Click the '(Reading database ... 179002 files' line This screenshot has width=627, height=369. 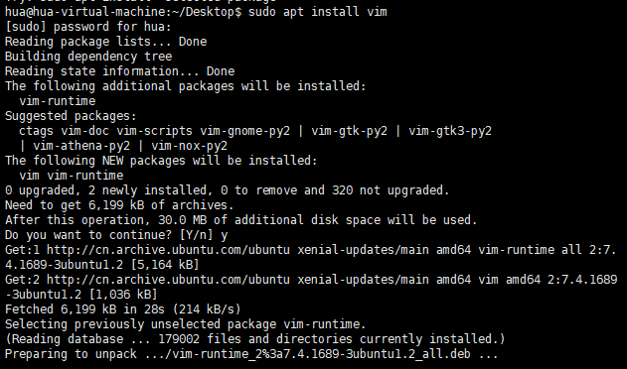point(255,339)
